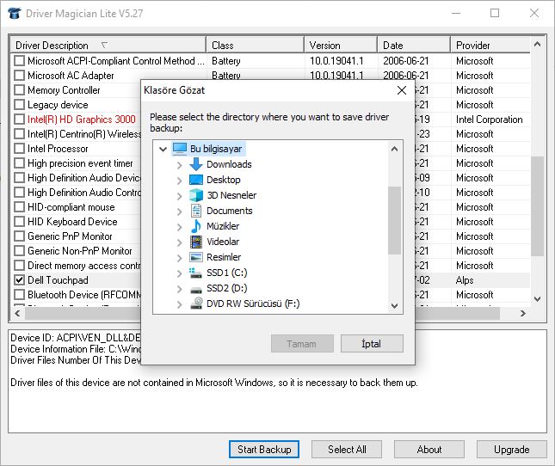Expand the Resimler folder node
This screenshot has height=466, width=555.
[x=180, y=258]
